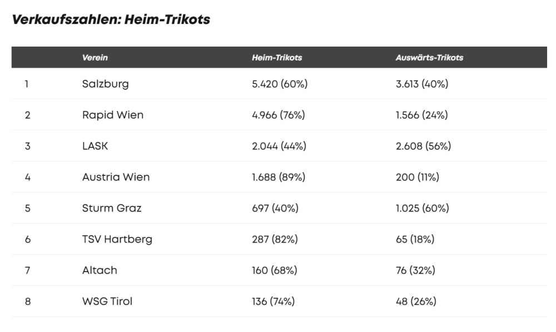Click Austria Wien's home value 1.688 (89%)
The height and width of the screenshot is (332, 556).
pos(279,178)
